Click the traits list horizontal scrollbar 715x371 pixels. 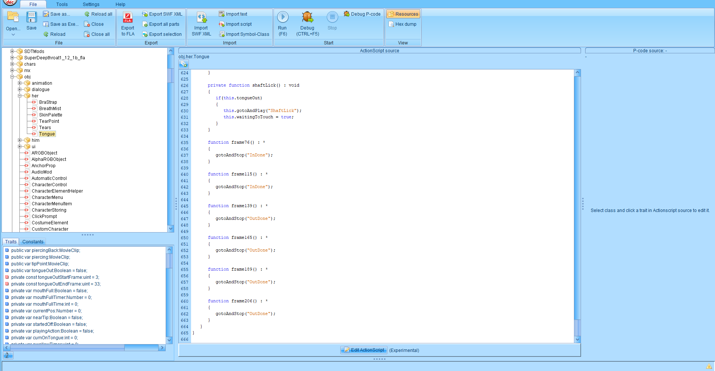pyautogui.click(x=67, y=348)
